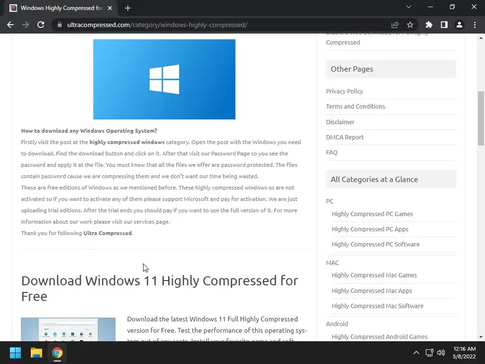
Task: Open Highly Compressed Mac Apps category
Action: [372, 291]
